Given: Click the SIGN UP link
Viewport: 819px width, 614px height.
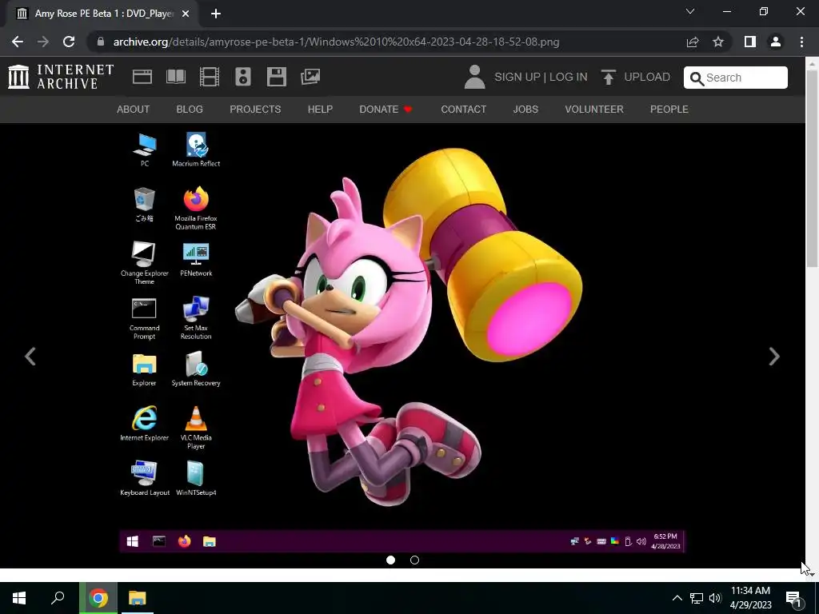Looking at the screenshot, I should (x=517, y=77).
